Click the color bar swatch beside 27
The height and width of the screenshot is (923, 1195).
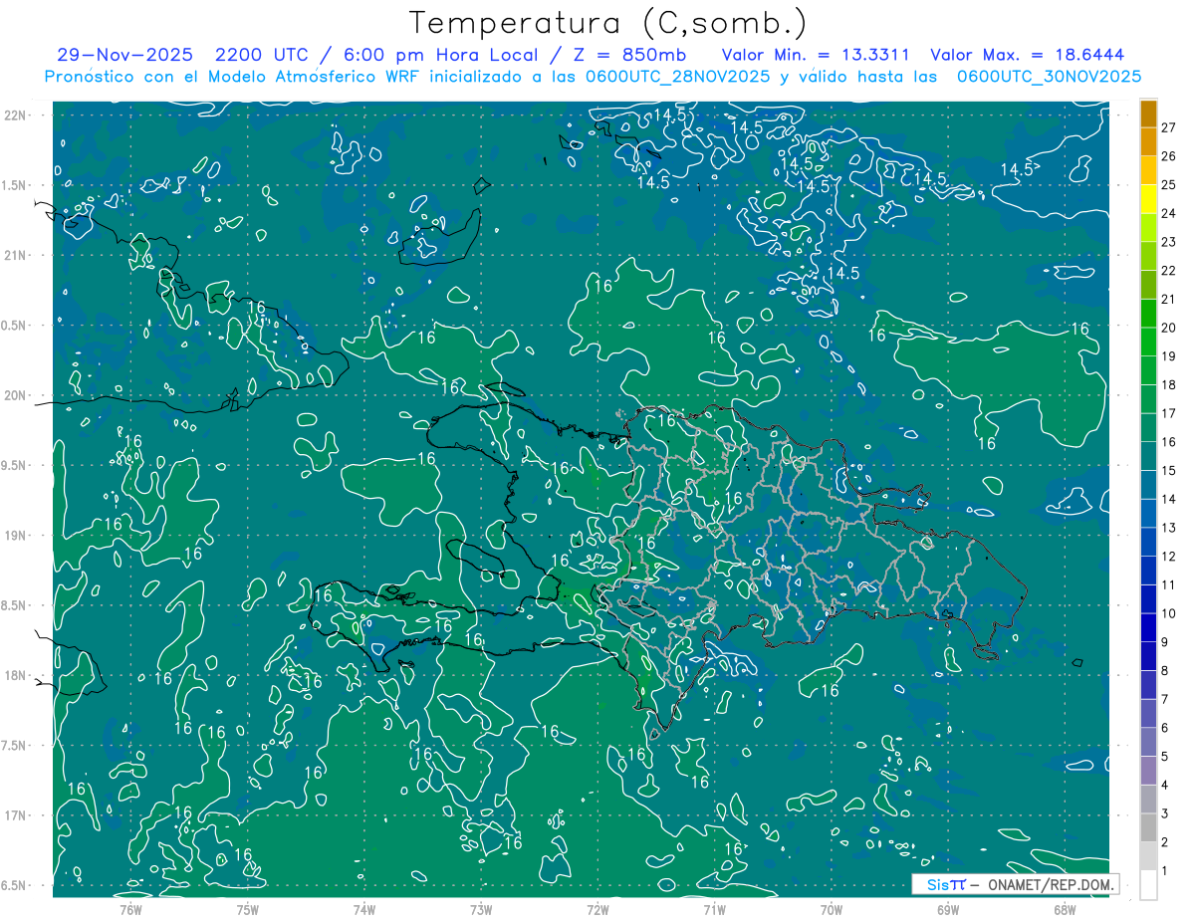1148,115
